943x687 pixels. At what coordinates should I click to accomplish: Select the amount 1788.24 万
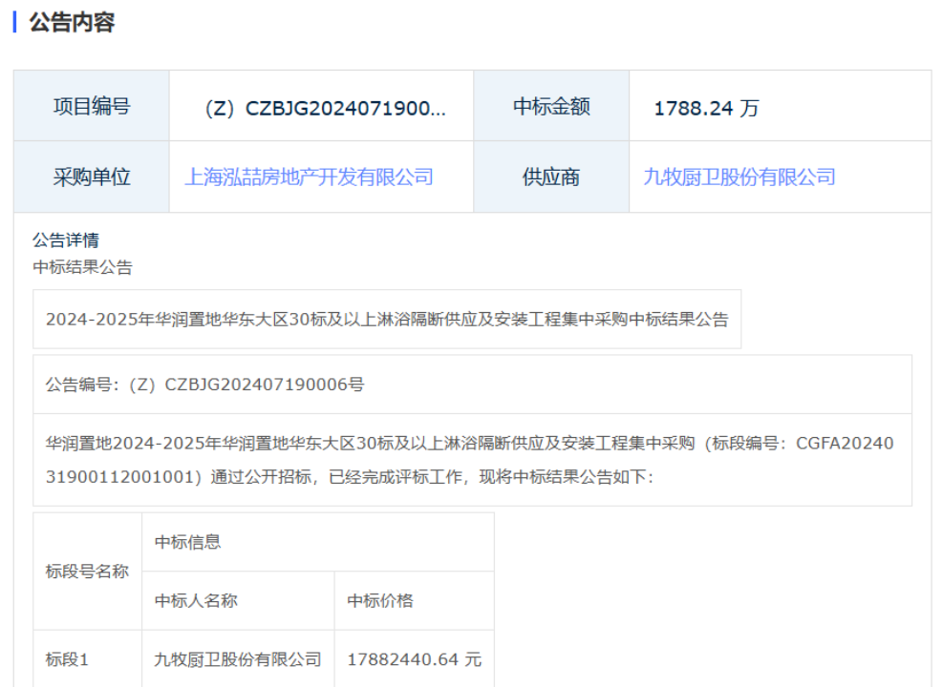point(706,108)
